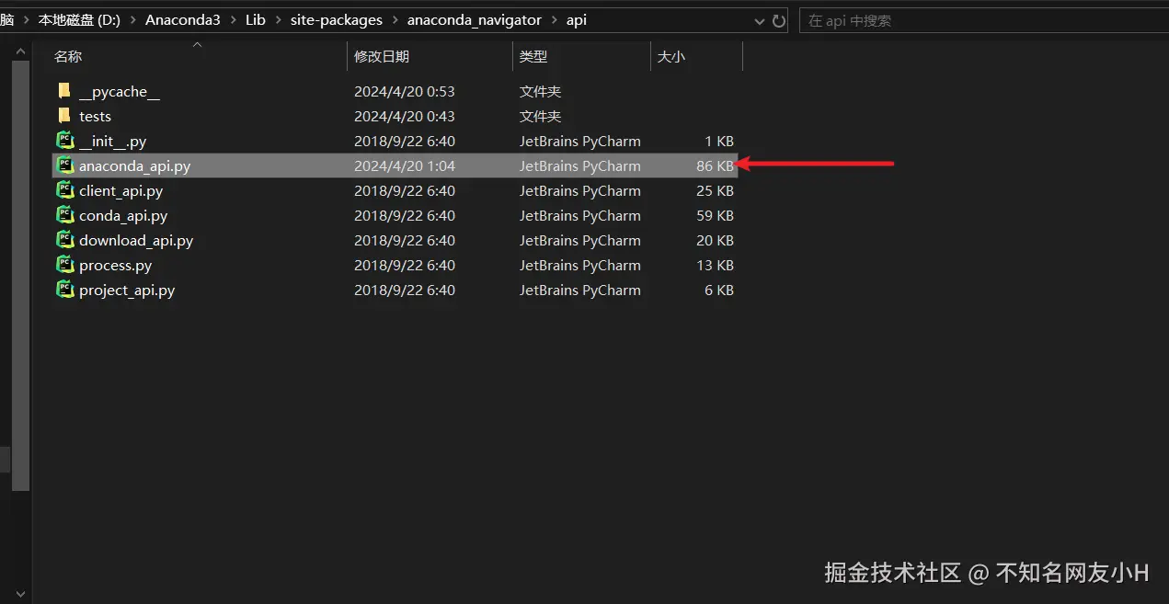Click the tests folder icon
1169x604 pixels.
click(64, 116)
